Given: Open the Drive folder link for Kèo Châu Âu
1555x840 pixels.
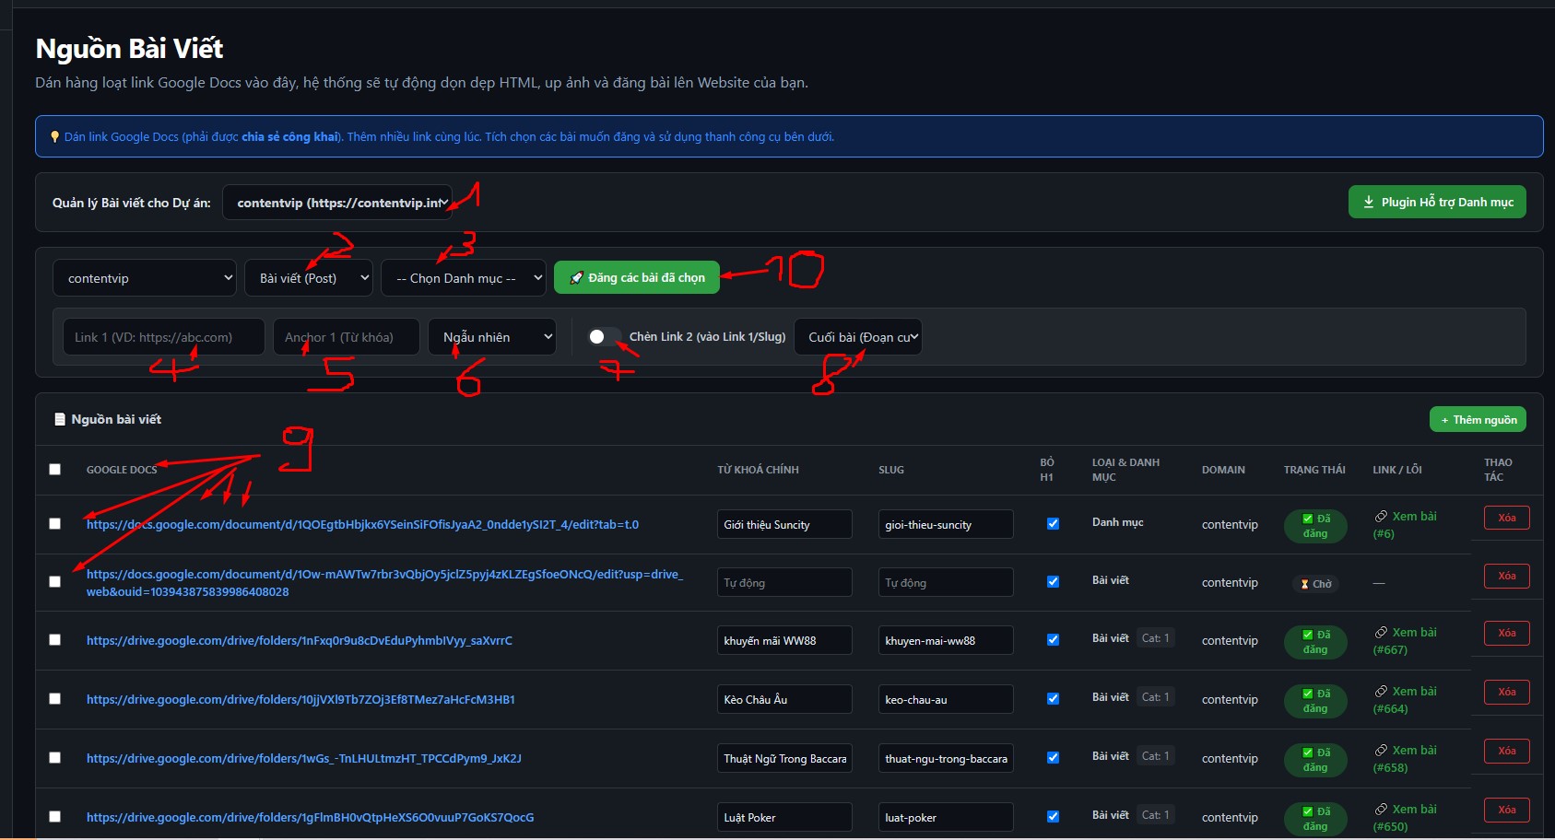Looking at the screenshot, I should coord(300,700).
